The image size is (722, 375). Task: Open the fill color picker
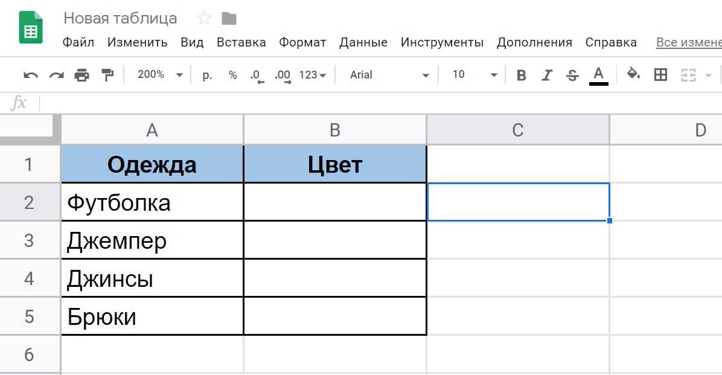634,74
